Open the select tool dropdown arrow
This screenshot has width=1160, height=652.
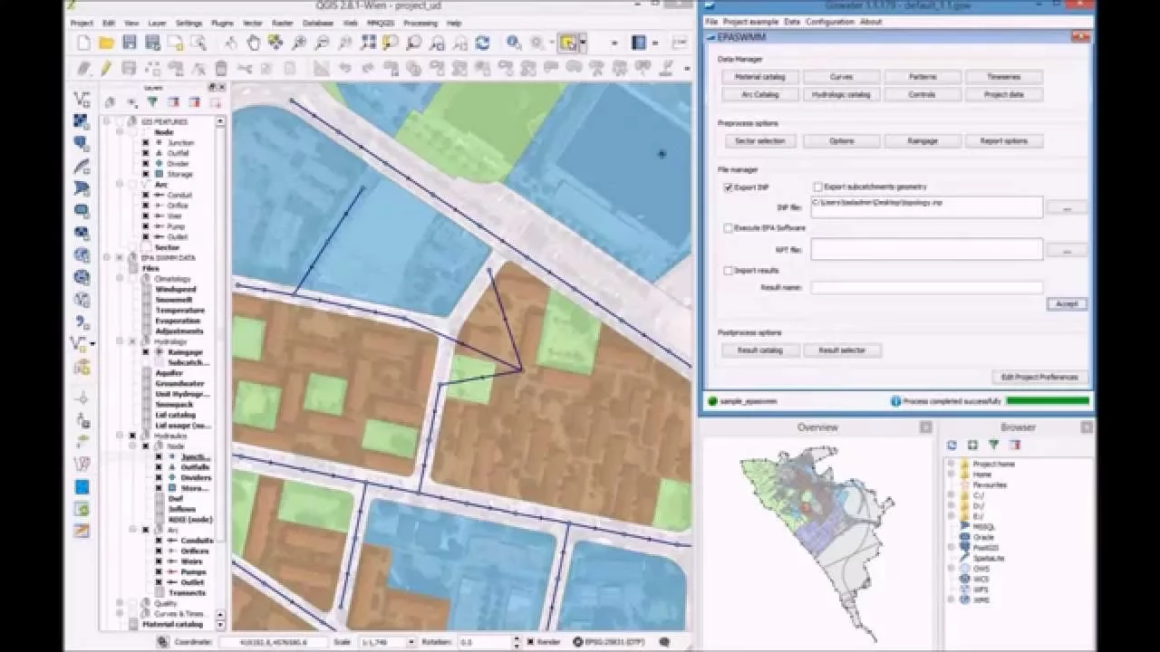(x=582, y=43)
